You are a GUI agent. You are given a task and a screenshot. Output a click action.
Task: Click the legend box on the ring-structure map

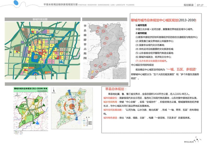pyautogui.click(x=88, y=121)
